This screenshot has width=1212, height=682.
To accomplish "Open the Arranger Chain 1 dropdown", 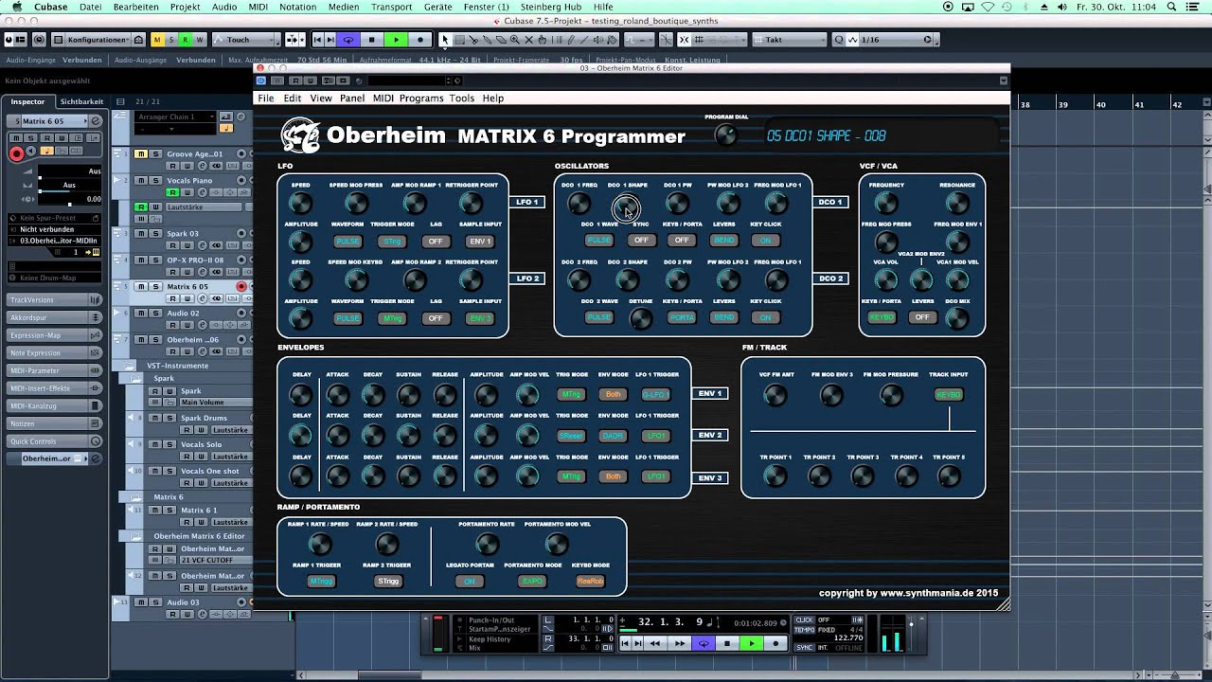I will coord(177,117).
